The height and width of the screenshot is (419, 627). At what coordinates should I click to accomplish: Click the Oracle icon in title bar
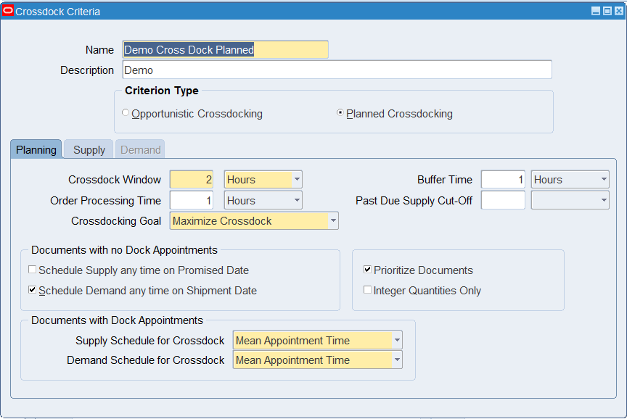tap(9, 11)
